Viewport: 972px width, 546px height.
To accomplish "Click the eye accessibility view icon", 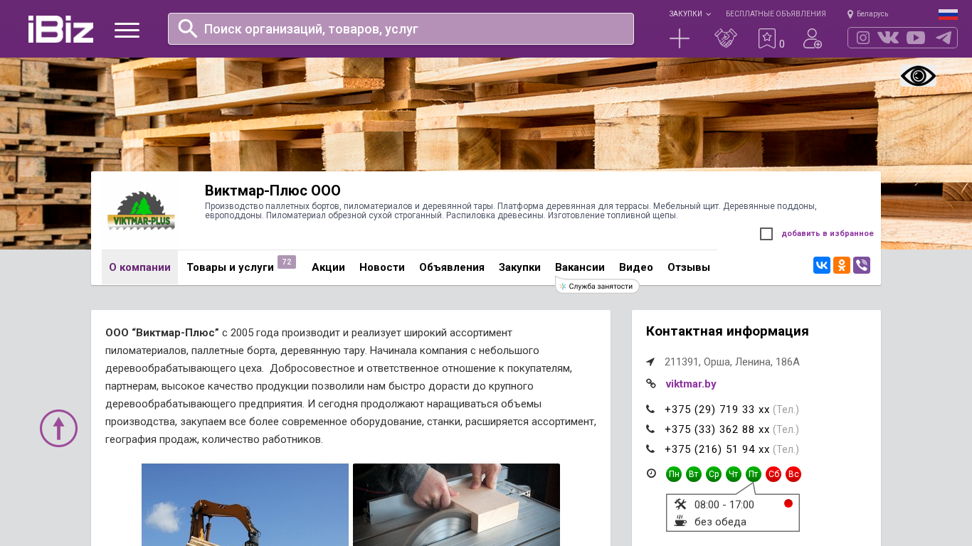I will point(918,75).
